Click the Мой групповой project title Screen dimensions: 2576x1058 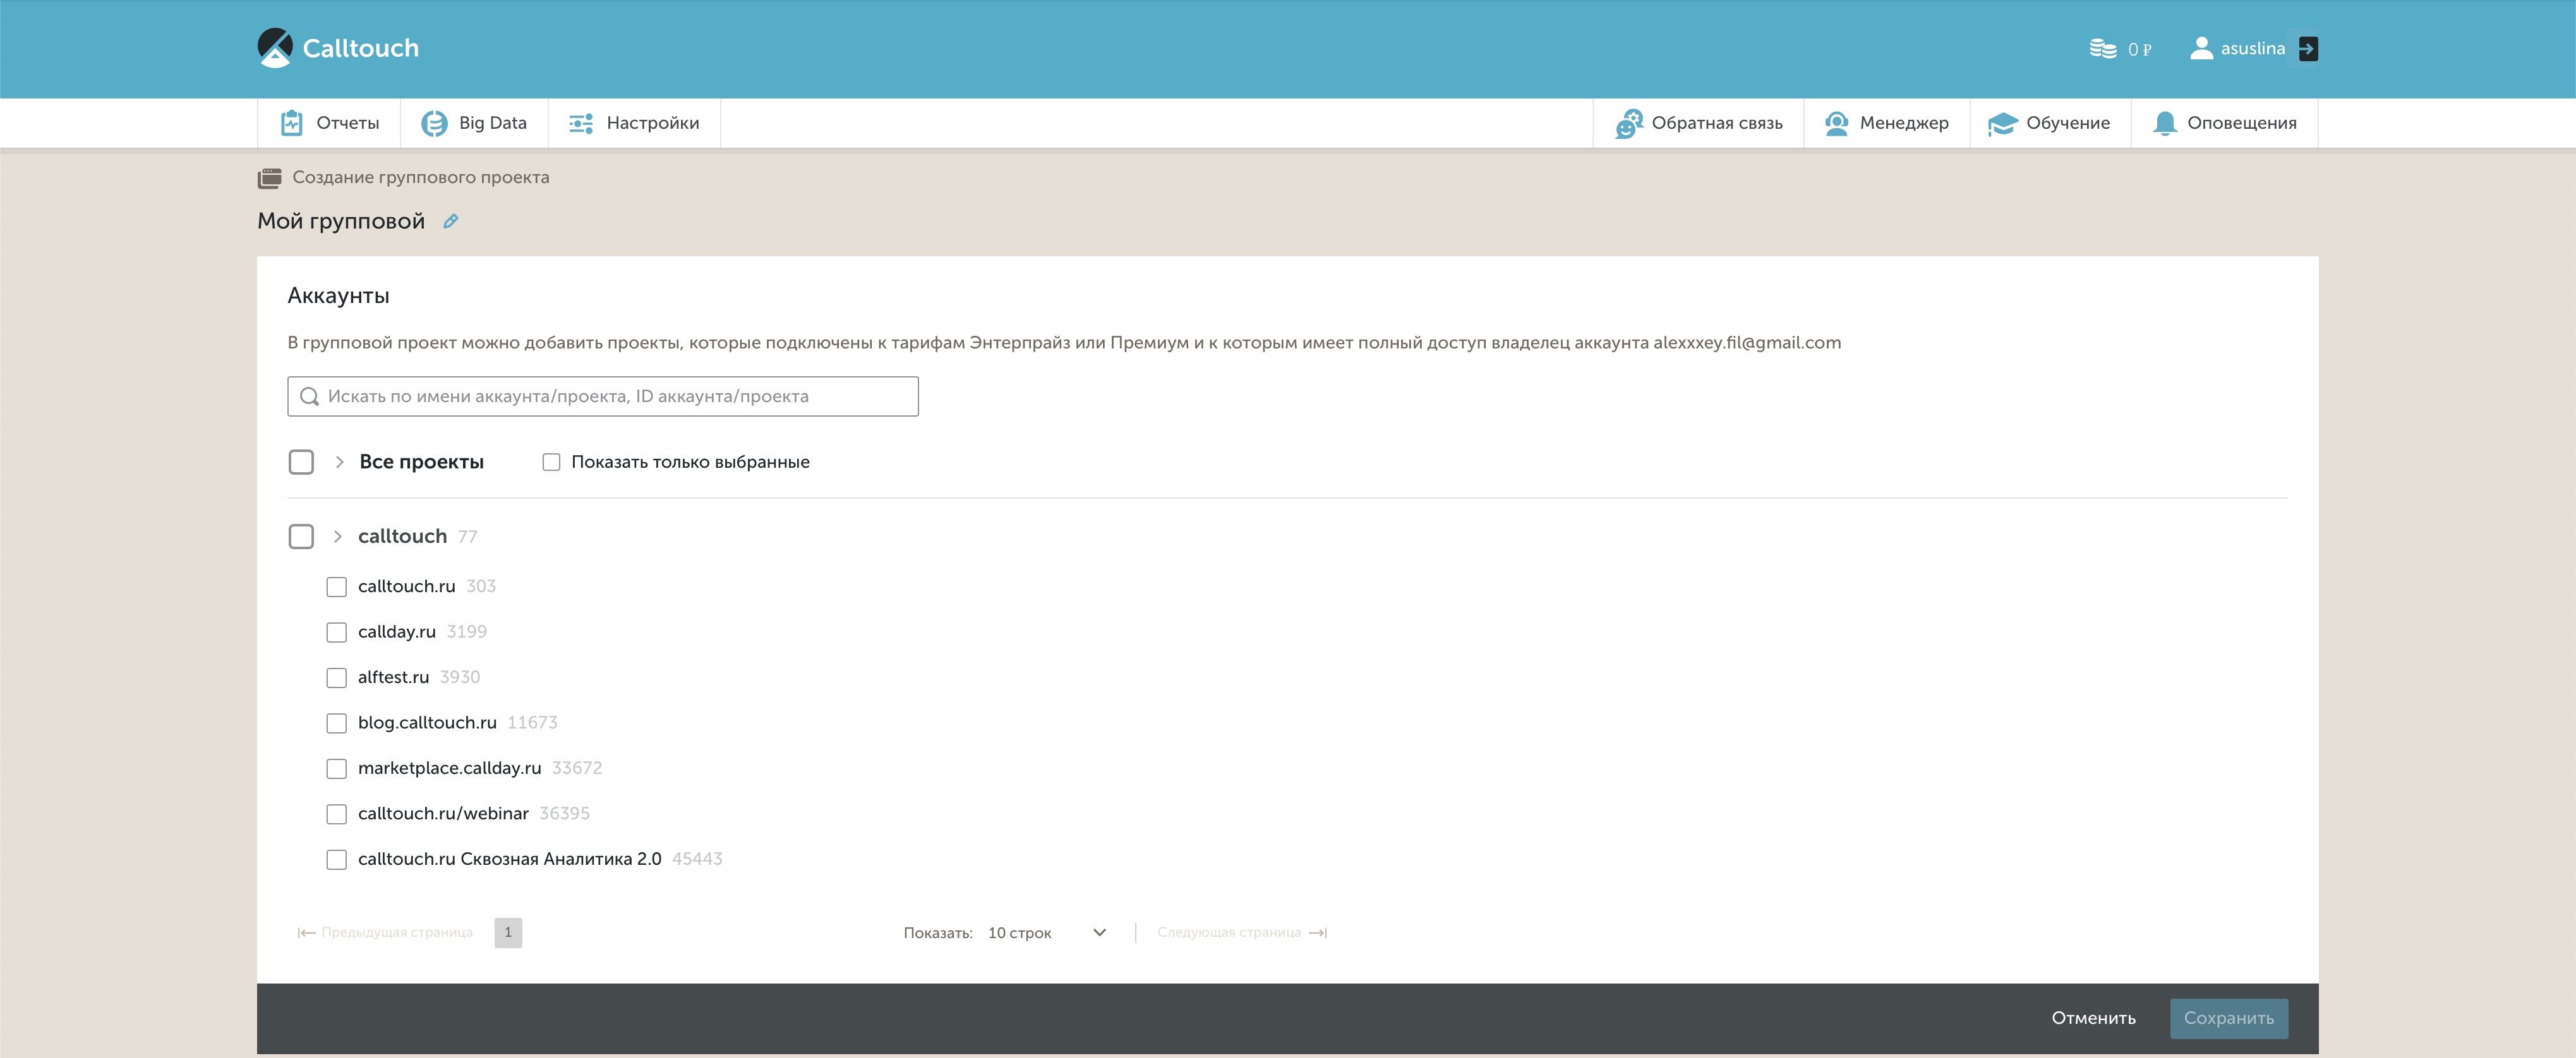point(341,221)
